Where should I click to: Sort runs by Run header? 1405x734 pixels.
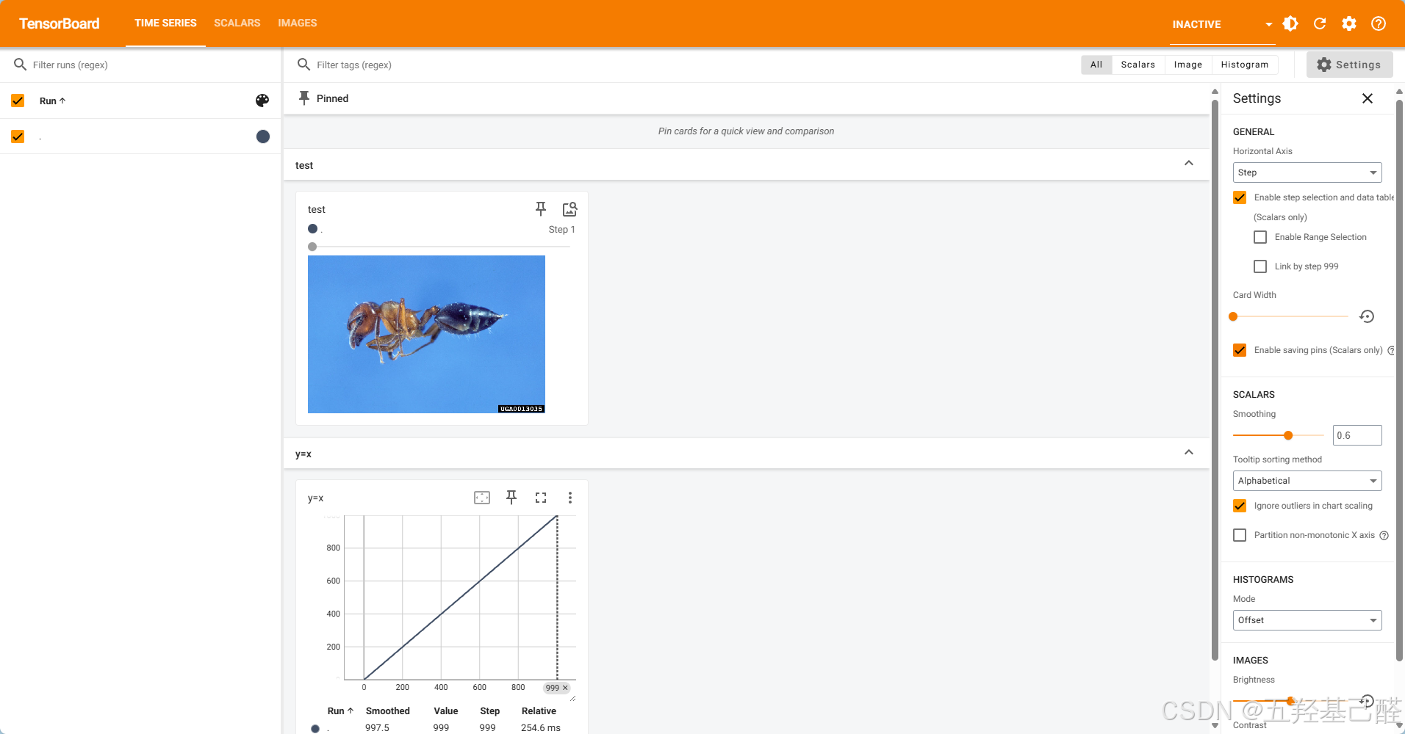pos(53,101)
